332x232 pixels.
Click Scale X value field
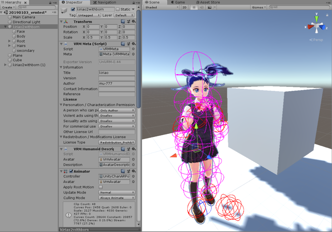pos(93,37)
